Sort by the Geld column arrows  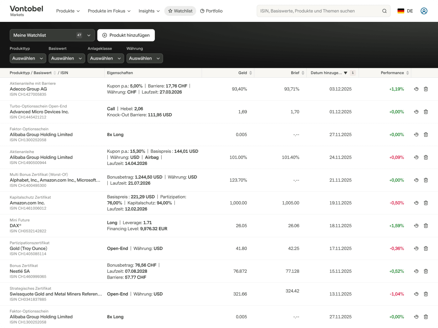251,73
